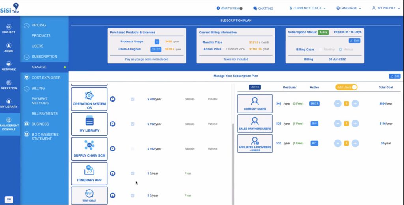Open the Business menu item
The image size is (404, 205).
point(40,124)
